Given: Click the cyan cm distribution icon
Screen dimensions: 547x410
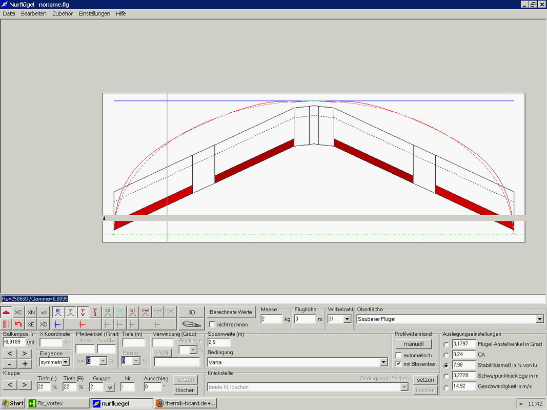Looking at the screenshot, I should 120,312.
